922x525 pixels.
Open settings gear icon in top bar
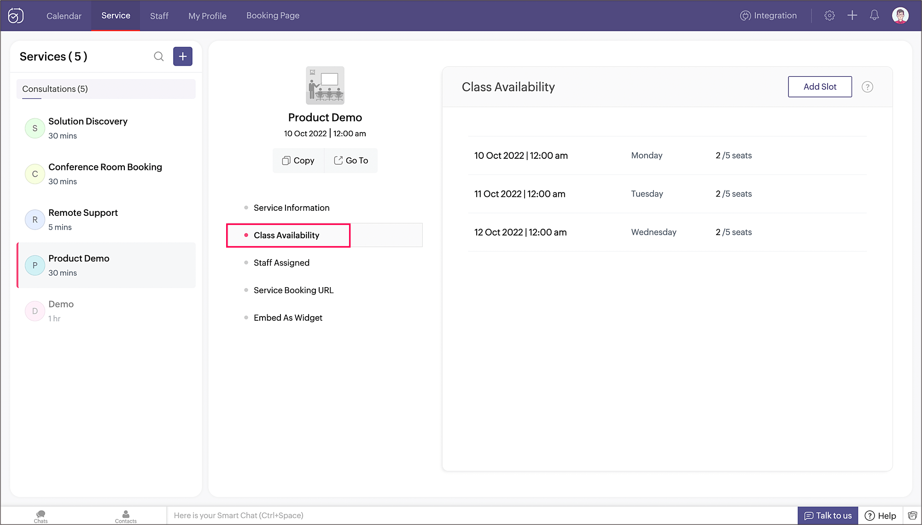tap(829, 16)
